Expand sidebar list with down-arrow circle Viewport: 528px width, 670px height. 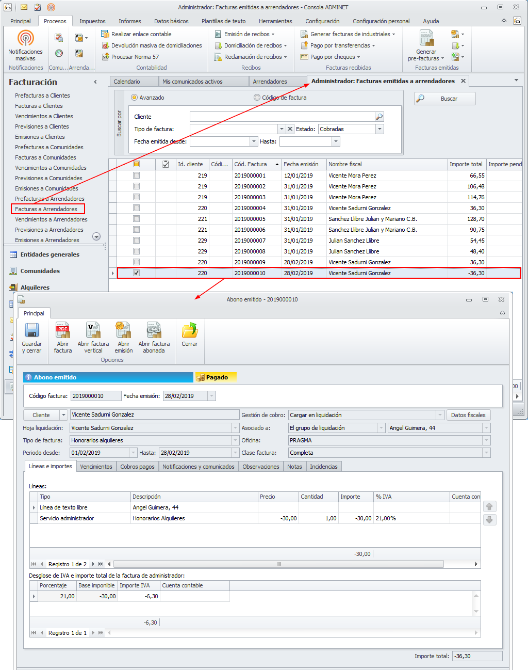point(96,236)
